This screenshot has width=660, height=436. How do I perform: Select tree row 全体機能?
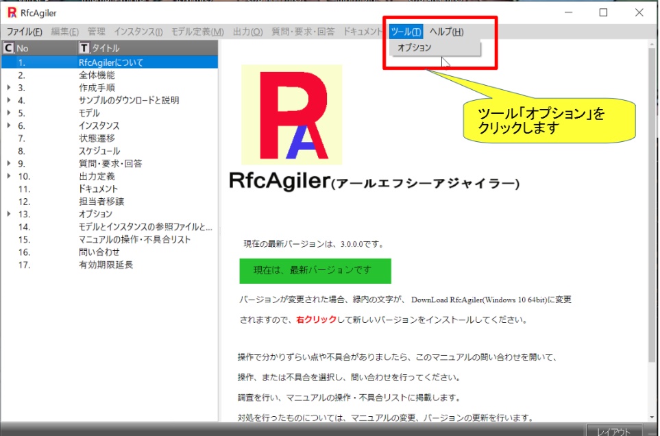coord(110,75)
